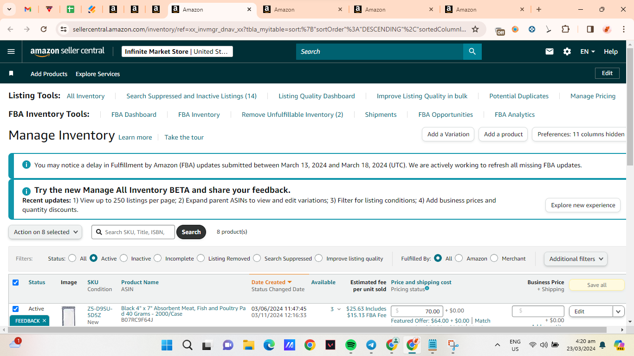Open the Chrome three-dot menu
Screen dimensions: 634x356
623,29
